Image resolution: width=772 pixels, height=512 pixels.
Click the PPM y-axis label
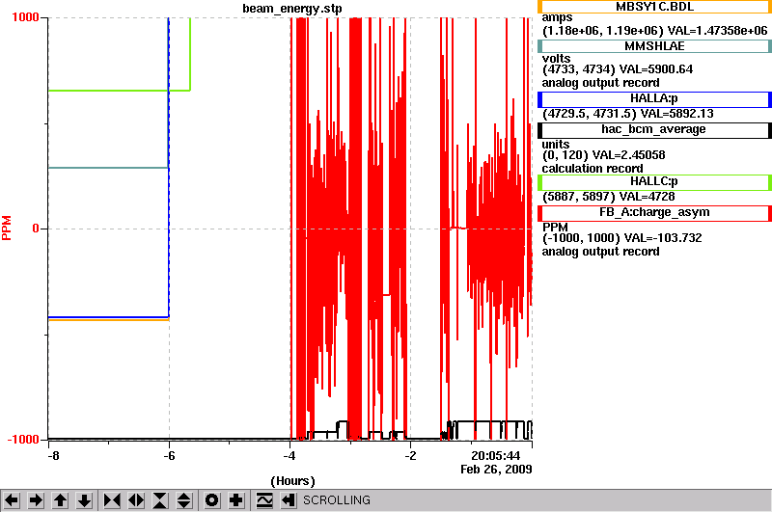coord(7,228)
